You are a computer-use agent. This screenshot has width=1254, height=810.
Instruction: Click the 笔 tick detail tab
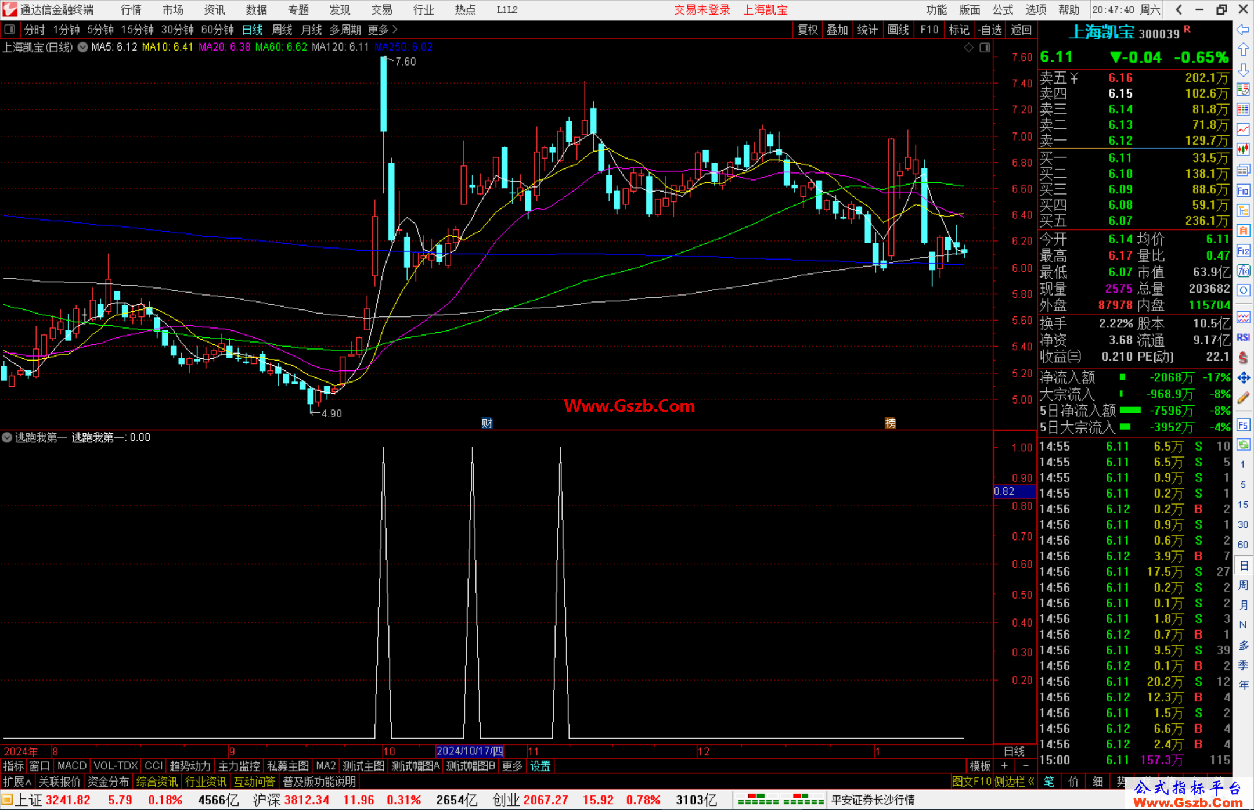pyautogui.click(x=1048, y=782)
